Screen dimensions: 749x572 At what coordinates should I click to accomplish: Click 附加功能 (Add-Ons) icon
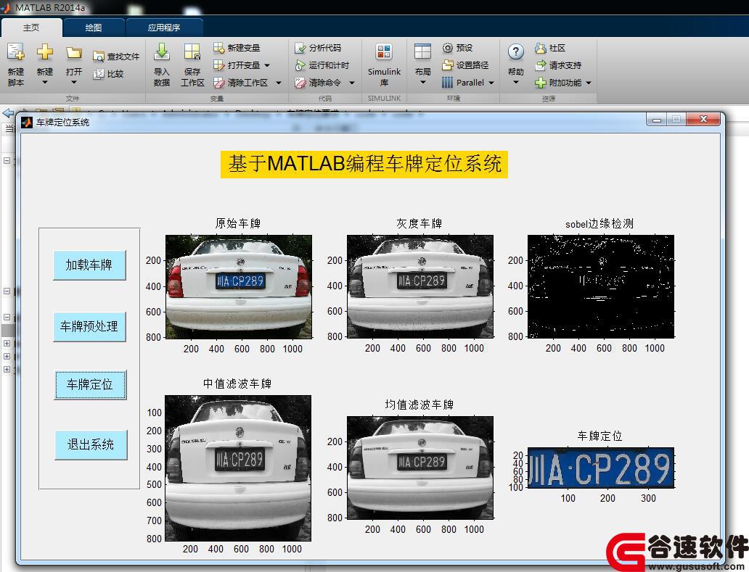[x=540, y=83]
